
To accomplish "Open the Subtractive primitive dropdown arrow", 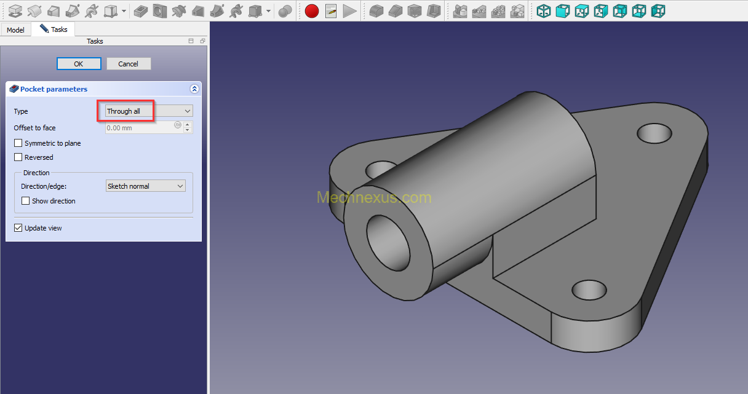I will pyautogui.click(x=269, y=11).
